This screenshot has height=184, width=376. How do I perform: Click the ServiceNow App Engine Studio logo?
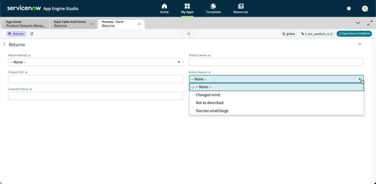[x=43, y=9]
